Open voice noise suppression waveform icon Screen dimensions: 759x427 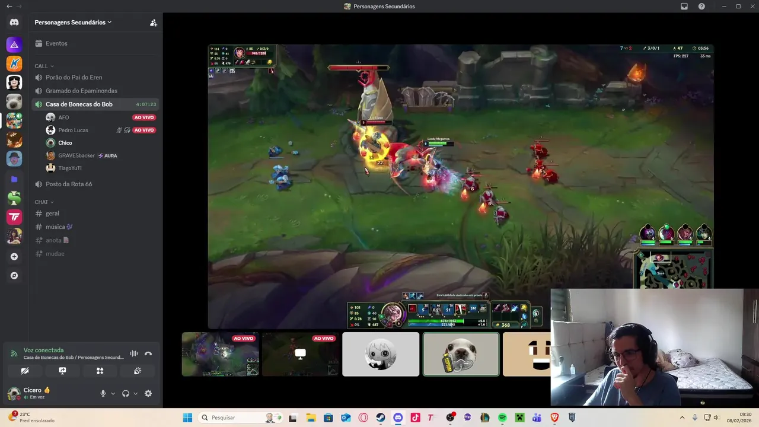[134, 353]
